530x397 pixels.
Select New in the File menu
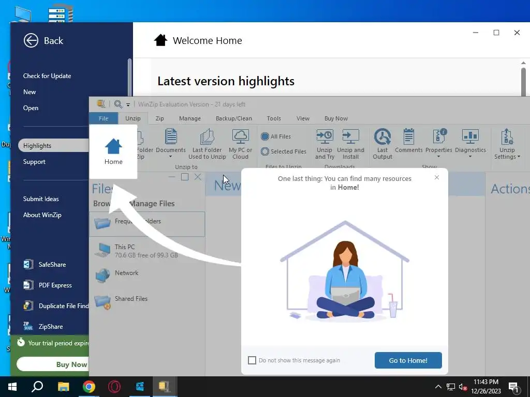(30, 92)
